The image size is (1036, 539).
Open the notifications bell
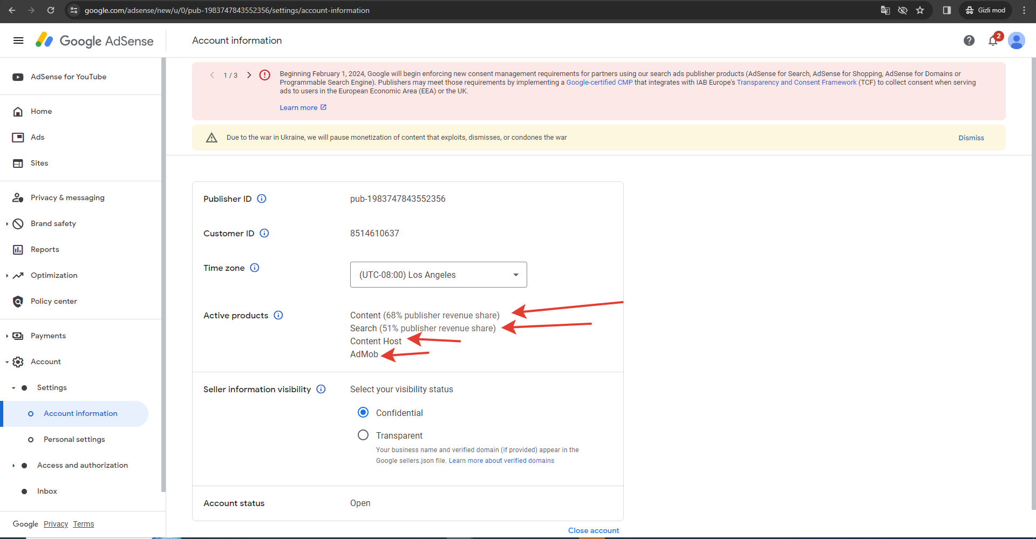click(x=993, y=40)
